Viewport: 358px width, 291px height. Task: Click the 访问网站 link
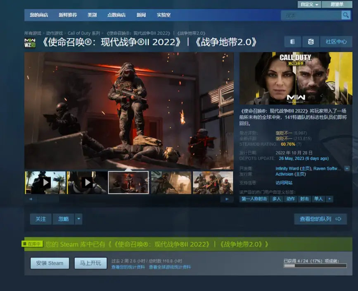pyautogui.click(x=284, y=183)
